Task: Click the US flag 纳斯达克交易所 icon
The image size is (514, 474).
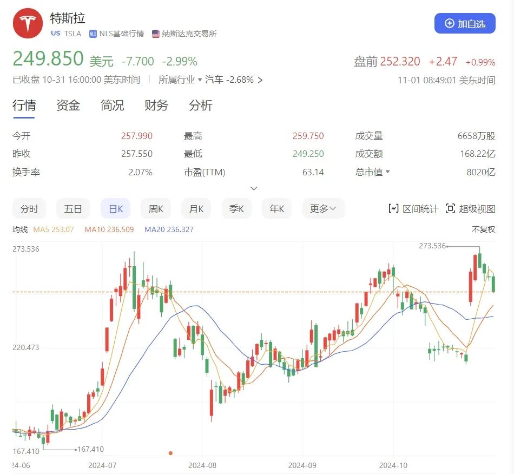Action: pyautogui.click(x=156, y=34)
